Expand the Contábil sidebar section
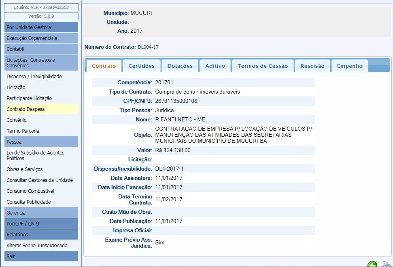The height and width of the screenshot is (267, 393). pos(41,49)
